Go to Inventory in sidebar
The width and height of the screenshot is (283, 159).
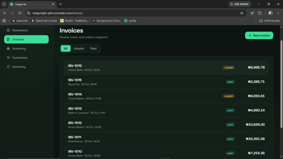tap(26, 48)
